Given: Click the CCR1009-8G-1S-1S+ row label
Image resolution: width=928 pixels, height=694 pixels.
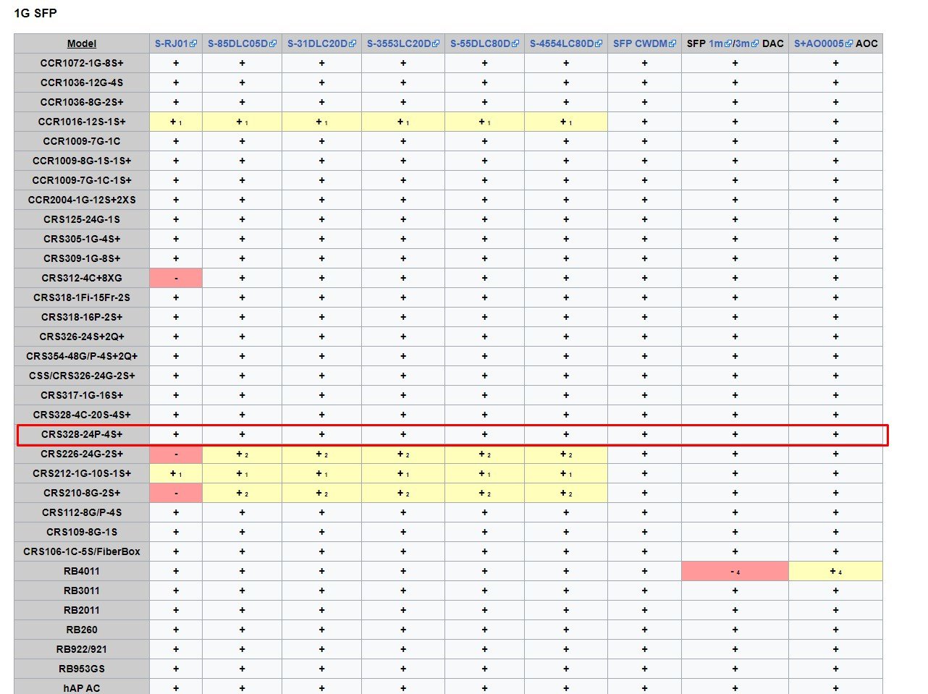Looking at the screenshot, I should point(82,161).
